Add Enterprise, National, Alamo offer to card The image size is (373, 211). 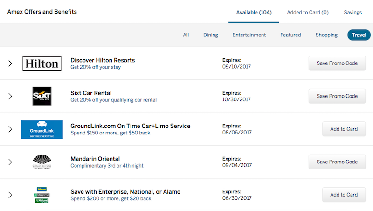click(x=344, y=195)
